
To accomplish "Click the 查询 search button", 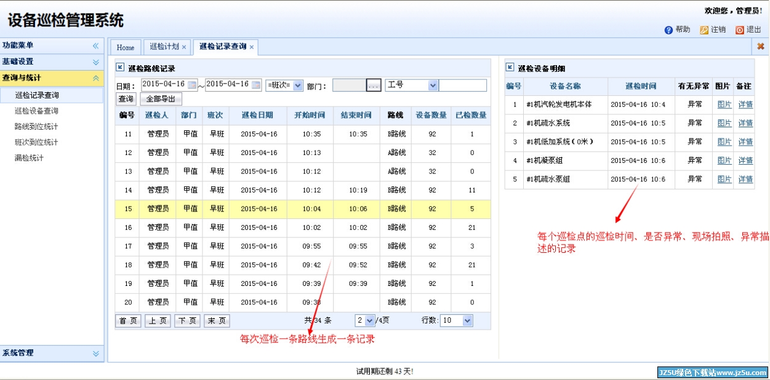I will coord(126,99).
